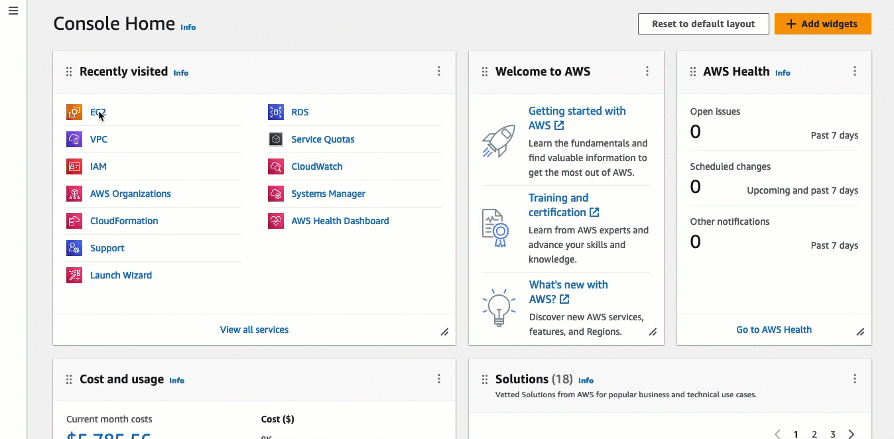This screenshot has width=894, height=439.
Task: Click the RDS service icon
Action: click(275, 112)
